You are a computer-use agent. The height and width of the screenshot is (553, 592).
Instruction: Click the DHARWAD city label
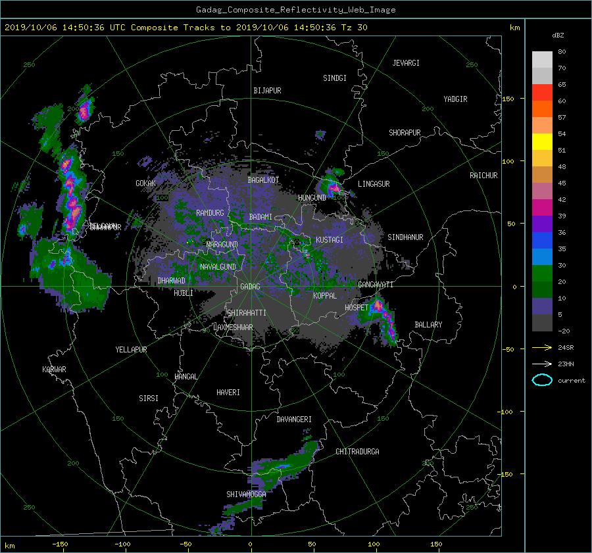coord(171,281)
